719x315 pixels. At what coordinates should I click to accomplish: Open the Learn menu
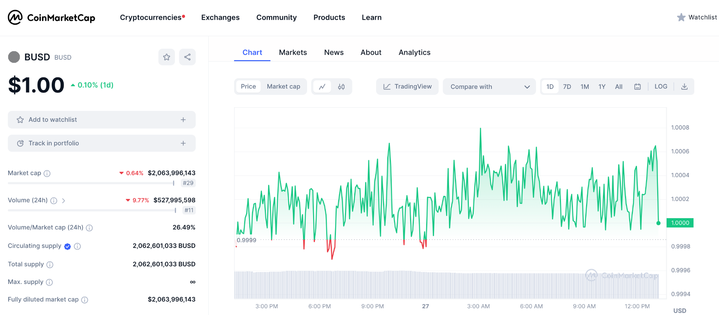pos(371,17)
